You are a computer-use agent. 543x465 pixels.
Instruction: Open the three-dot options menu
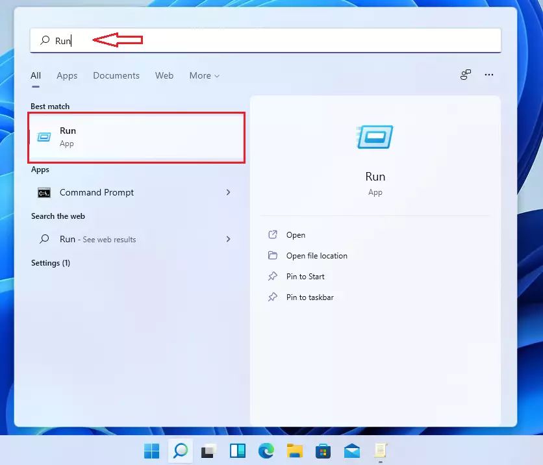coord(488,75)
